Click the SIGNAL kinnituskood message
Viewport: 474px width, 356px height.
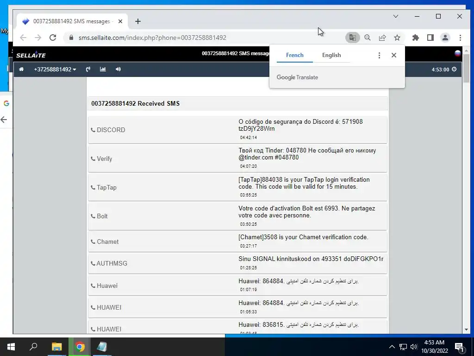[x=311, y=259]
